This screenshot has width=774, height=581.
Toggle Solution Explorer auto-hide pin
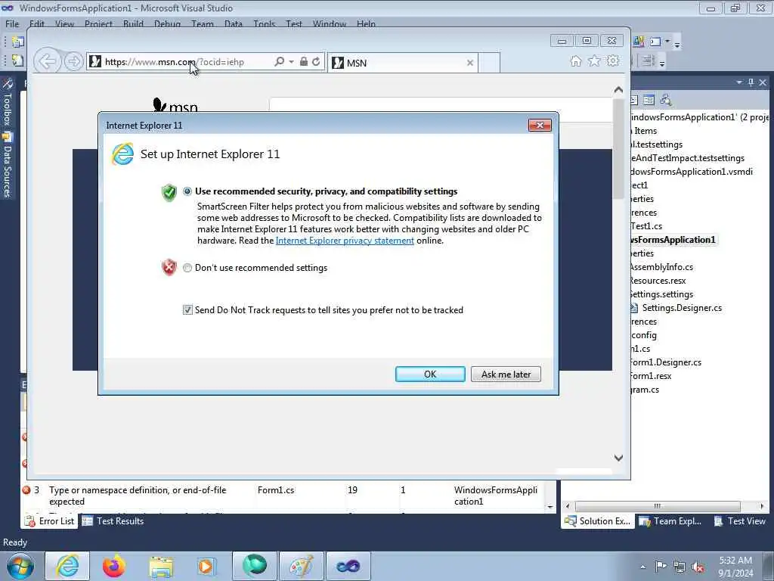tap(751, 82)
